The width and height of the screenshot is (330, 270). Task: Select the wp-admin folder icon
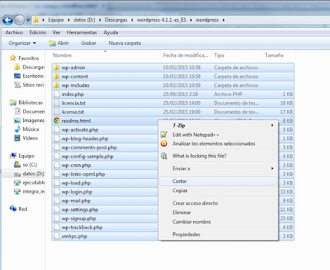(56, 67)
